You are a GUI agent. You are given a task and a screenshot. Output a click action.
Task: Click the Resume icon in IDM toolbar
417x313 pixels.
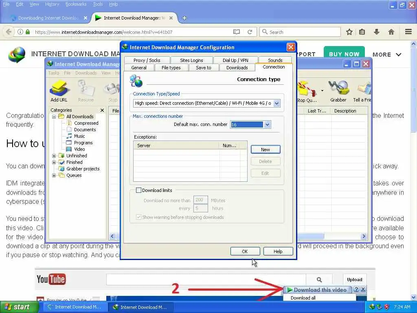(x=86, y=88)
